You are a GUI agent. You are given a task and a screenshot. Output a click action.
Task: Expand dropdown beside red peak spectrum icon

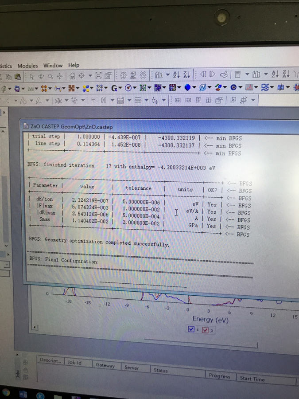pyautogui.click(x=256, y=87)
